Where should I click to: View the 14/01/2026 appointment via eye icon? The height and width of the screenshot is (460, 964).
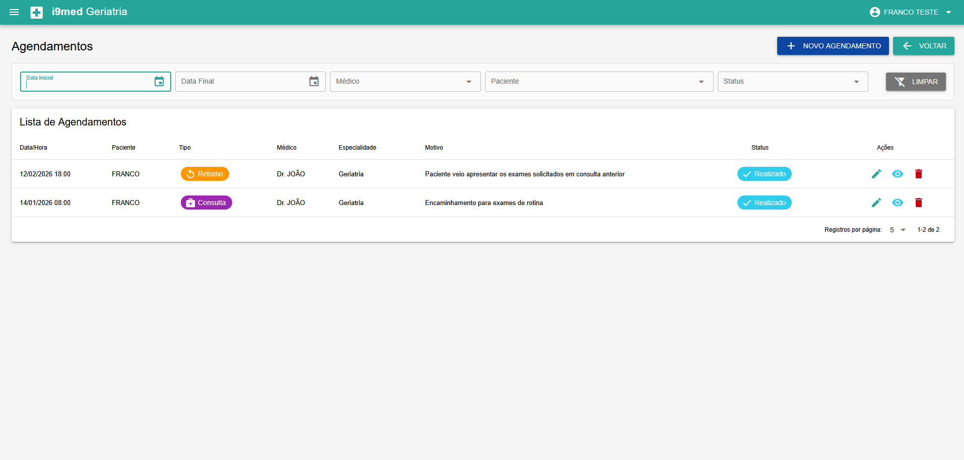coord(898,203)
